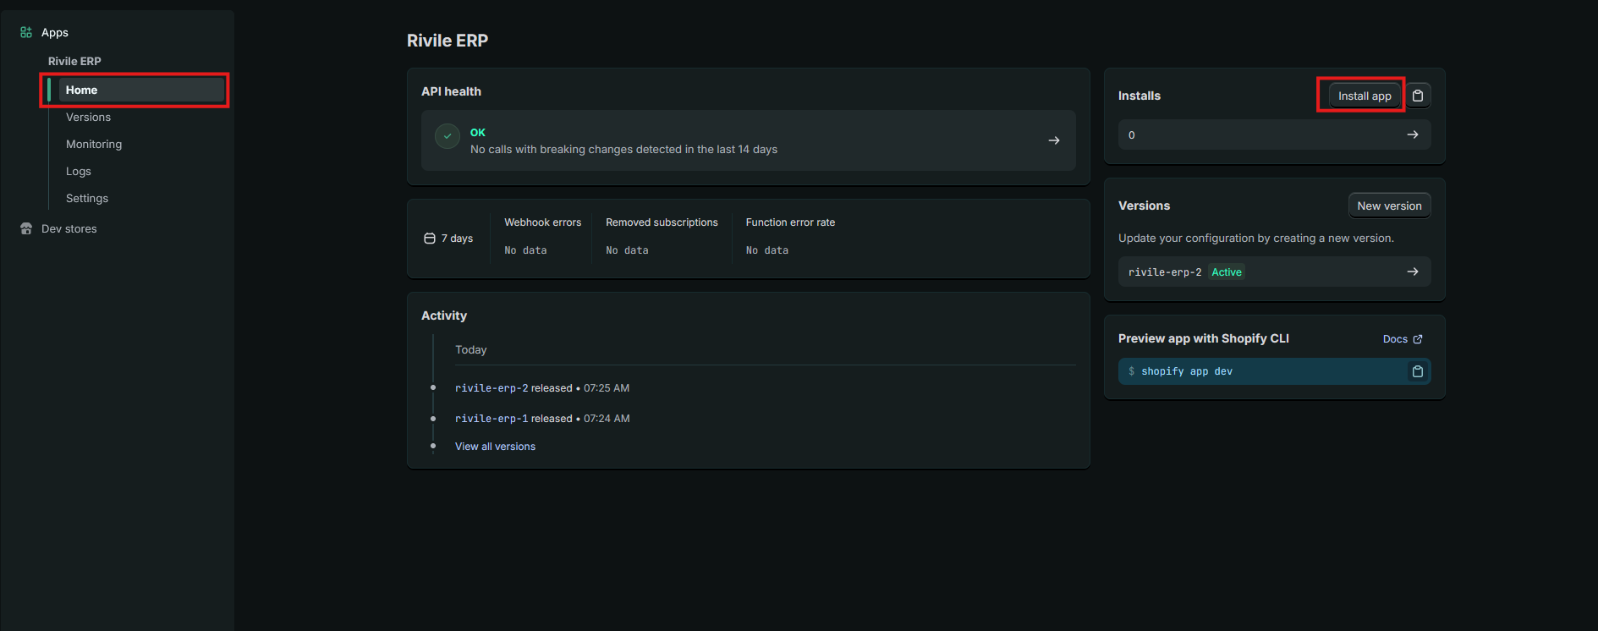Open the Versions page in sidebar
Viewport: 1598px width, 631px height.
point(88,117)
